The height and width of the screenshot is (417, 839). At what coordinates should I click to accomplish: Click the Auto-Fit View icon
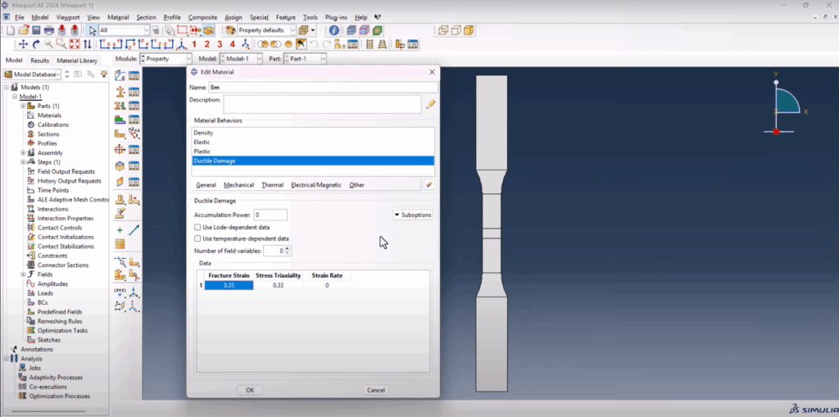click(75, 44)
